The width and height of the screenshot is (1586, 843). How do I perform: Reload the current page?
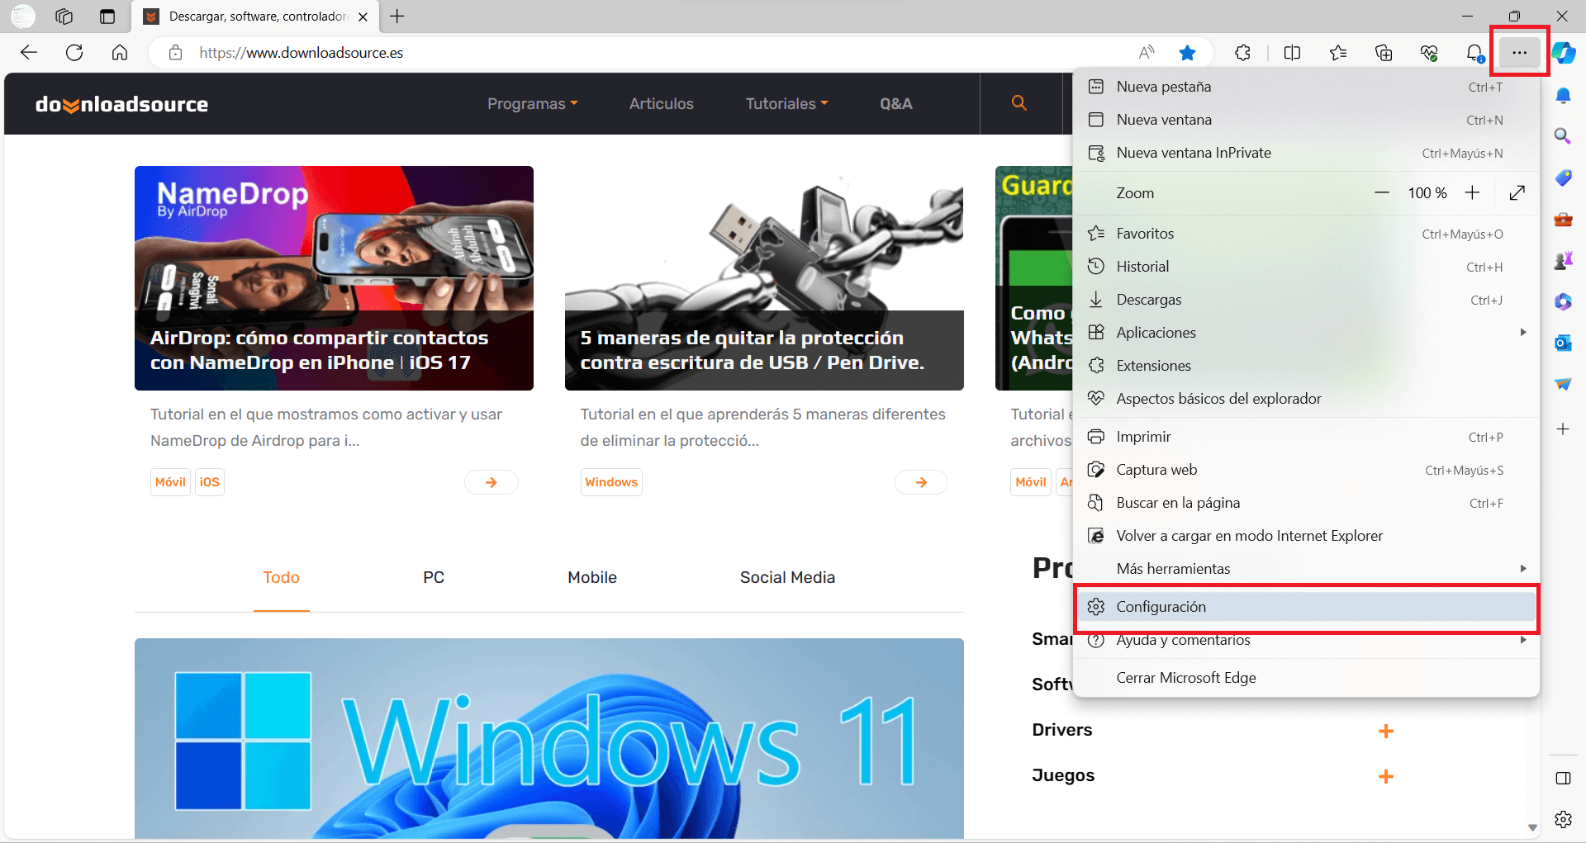74,53
